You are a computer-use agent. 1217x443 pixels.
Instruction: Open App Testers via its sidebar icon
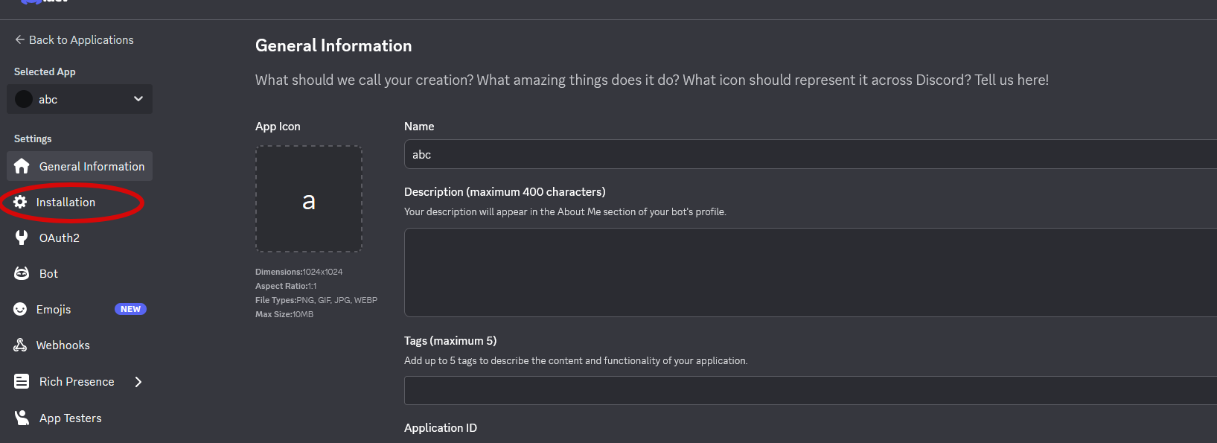point(21,418)
